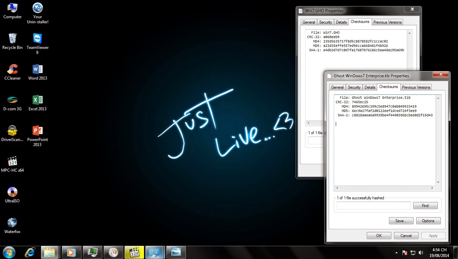
Task: Open Previous Versions tab in Win7.GHO Properties
Action: point(387,22)
